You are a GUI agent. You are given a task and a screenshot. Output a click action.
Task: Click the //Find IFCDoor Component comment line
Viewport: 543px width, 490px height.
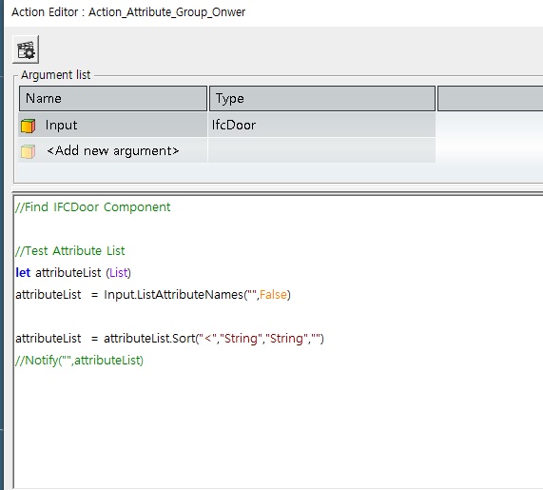click(93, 207)
